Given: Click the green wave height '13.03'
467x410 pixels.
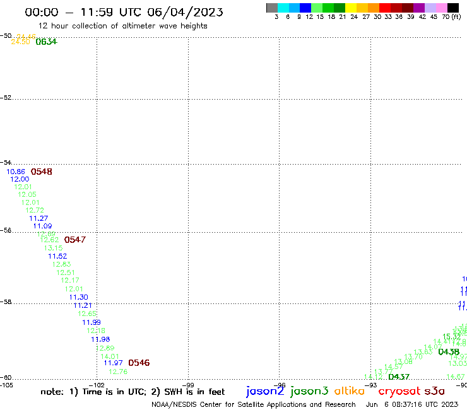Looking at the screenshot, I should 458,363.
